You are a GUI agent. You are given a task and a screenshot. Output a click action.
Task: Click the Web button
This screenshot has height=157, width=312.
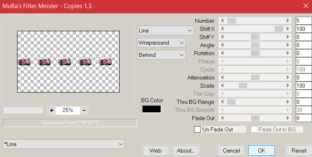[x=156, y=151]
